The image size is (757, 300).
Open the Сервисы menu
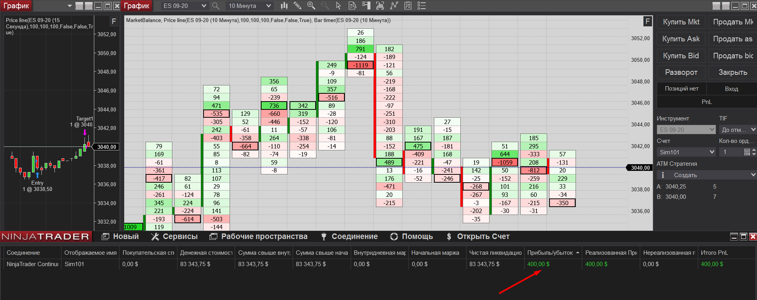click(174, 237)
